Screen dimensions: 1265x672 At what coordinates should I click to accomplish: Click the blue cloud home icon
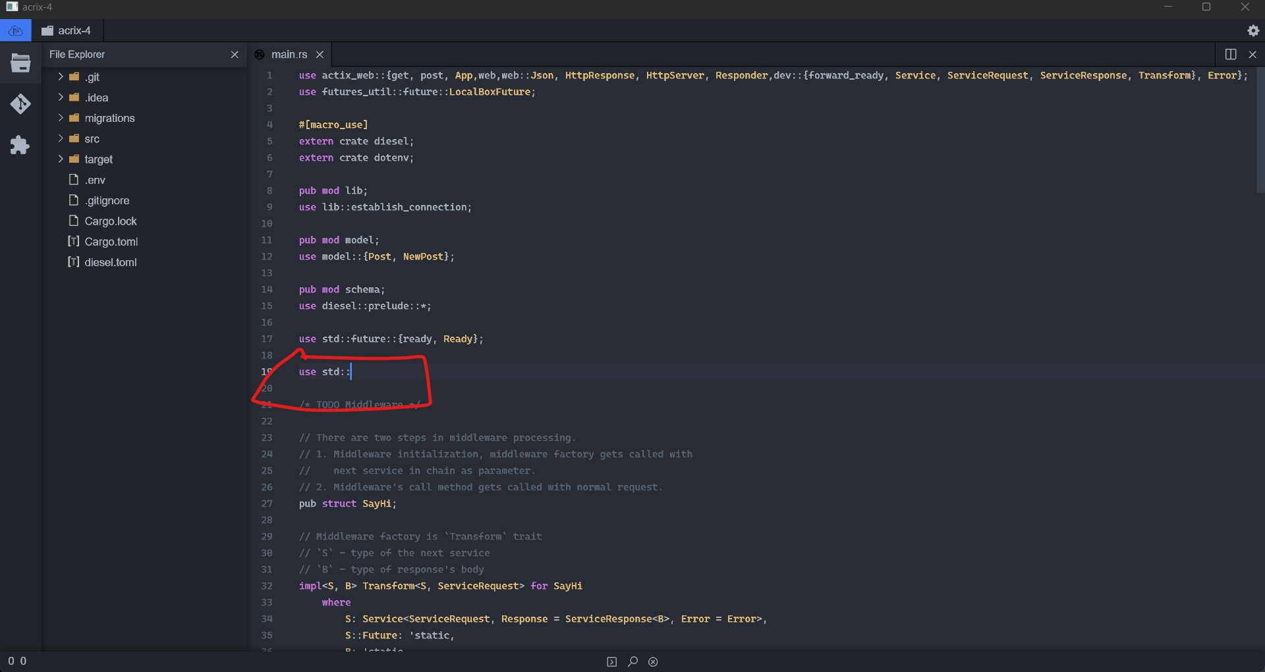pyautogui.click(x=16, y=30)
